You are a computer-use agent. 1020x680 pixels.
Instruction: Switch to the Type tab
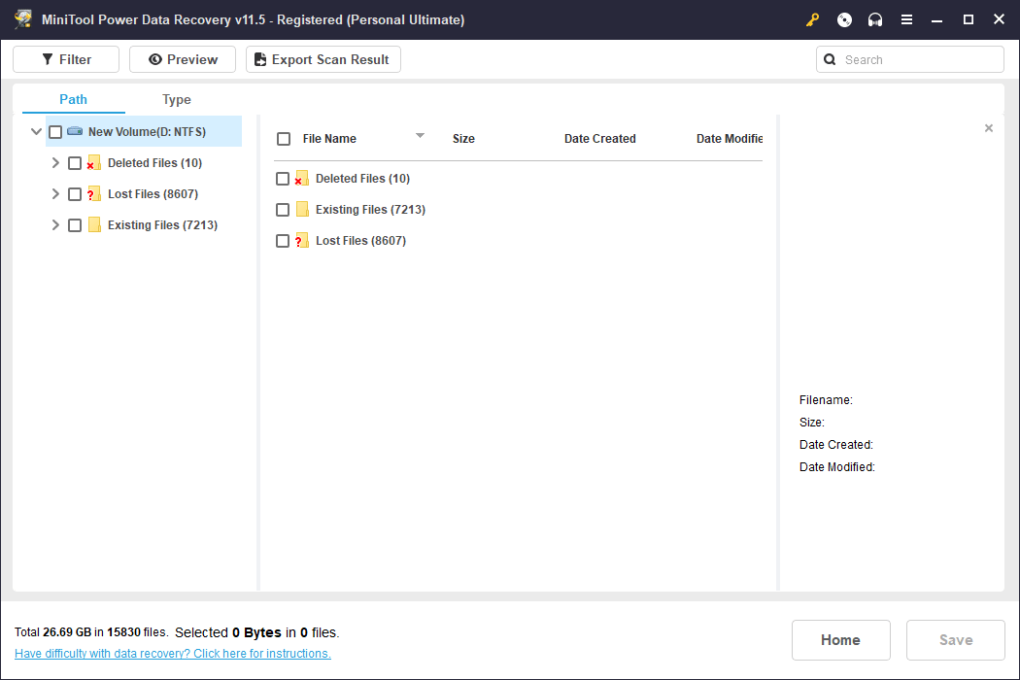pos(176,99)
